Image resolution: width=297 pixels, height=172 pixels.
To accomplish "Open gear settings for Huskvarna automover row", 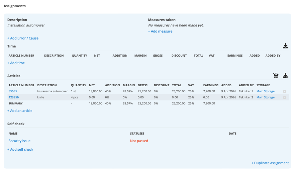I will (x=285, y=91).
